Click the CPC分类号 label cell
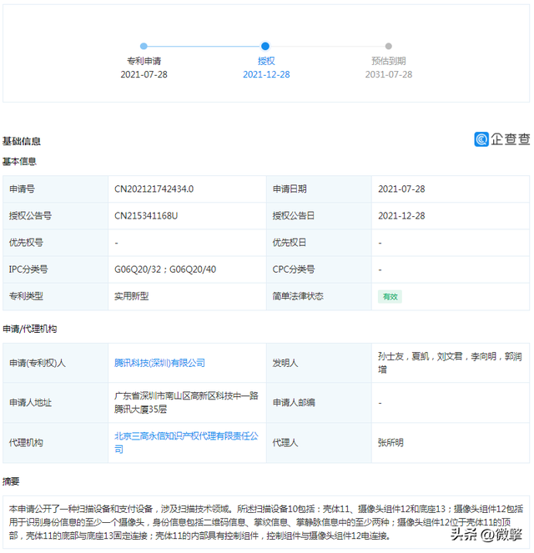The image size is (534, 553). coord(319,269)
